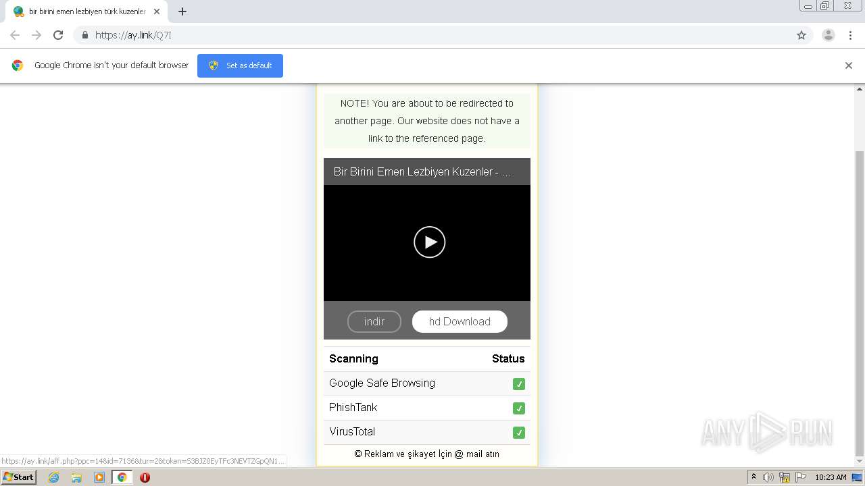Click the Chrome logo in infobar

click(x=18, y=65)
